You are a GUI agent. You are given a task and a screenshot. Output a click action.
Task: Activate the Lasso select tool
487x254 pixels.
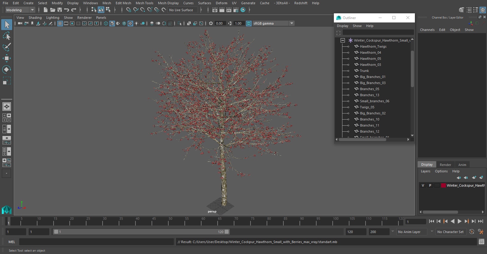[x=7, y=36]
